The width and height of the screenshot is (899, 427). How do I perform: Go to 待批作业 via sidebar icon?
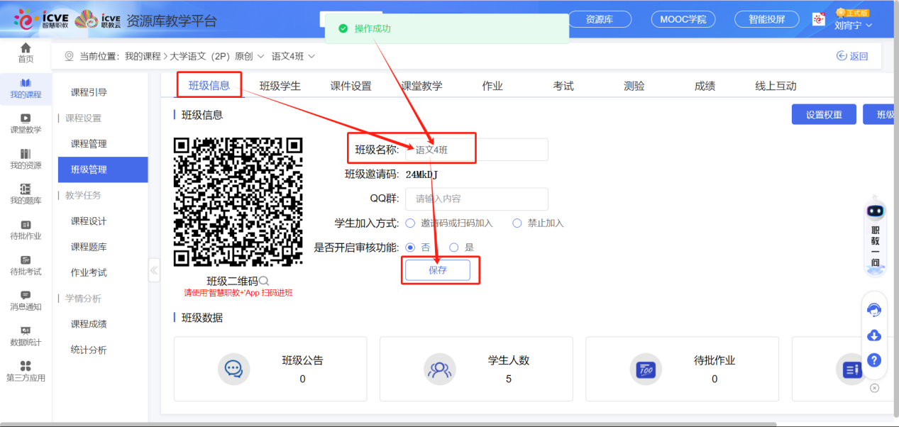point(26,229)
